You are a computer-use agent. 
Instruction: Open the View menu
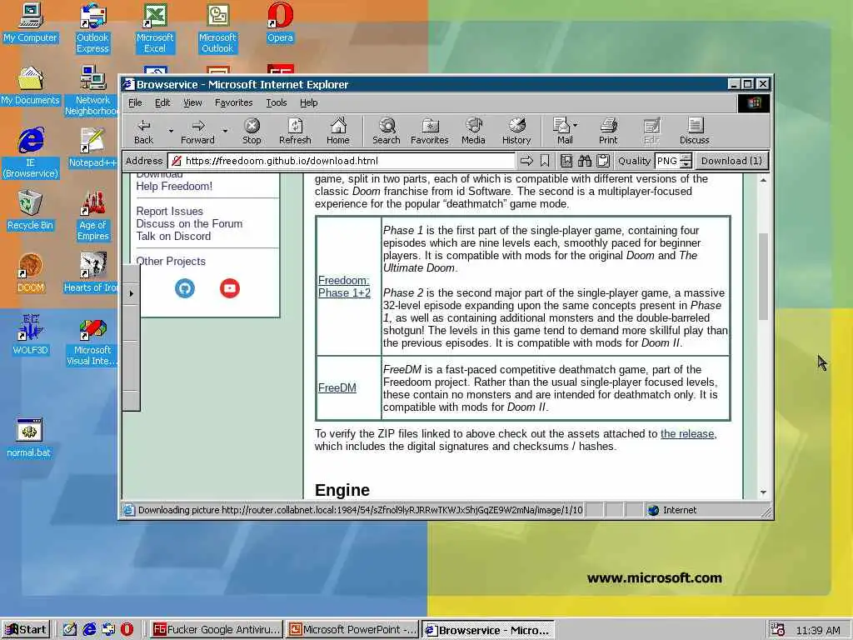(192, 102)
